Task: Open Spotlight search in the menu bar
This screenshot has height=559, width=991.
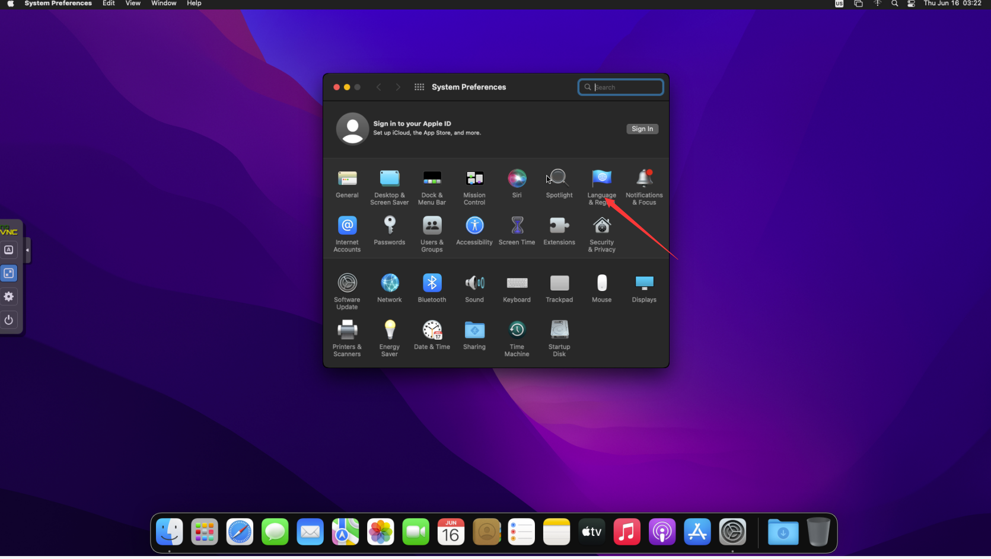Action: coord(894,4)
